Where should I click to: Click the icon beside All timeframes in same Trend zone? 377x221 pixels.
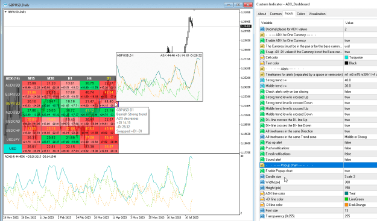262,137
